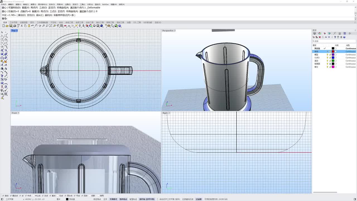Viewport: 357px width, 201px height.
Task: Click the layer filter funnel icon
Action: point(335,37)
